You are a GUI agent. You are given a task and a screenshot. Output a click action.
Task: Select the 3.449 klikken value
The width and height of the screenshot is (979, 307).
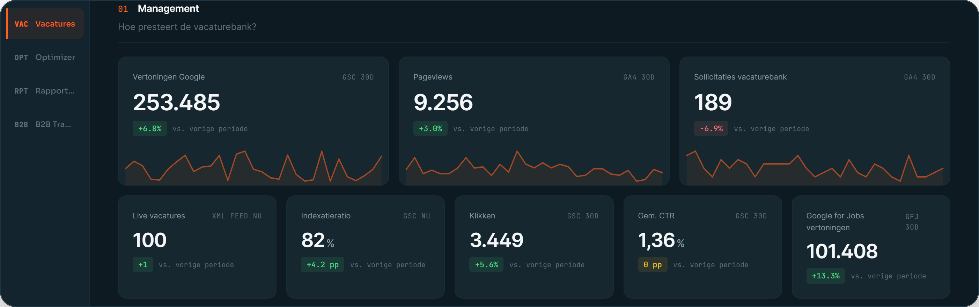coord(496,240)
